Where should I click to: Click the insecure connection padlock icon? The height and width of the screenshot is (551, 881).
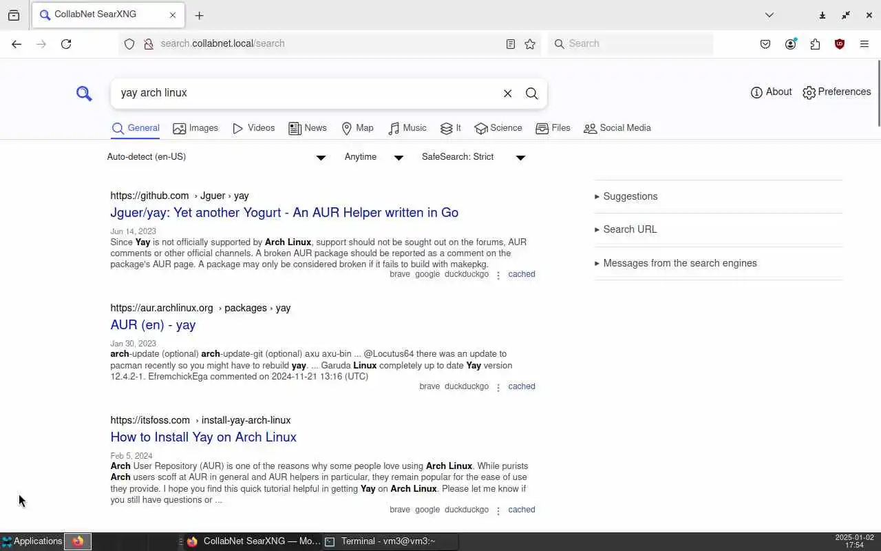coord(148,44)
